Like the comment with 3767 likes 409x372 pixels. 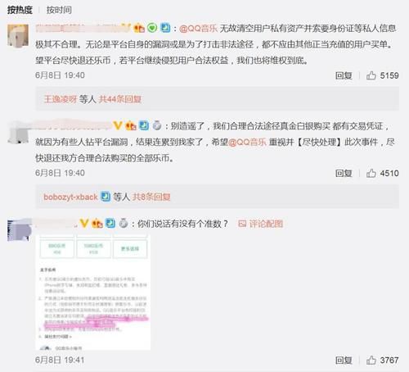(371, 361)
